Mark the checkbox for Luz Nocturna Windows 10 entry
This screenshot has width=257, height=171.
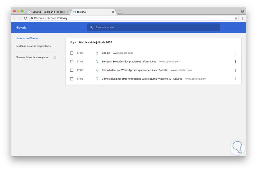pyautogui.click(x=72, y=79)
